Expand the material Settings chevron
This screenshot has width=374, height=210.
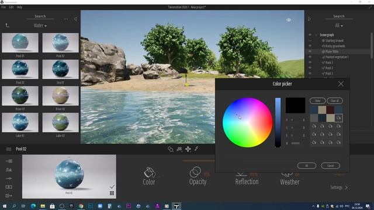(347, 188)
